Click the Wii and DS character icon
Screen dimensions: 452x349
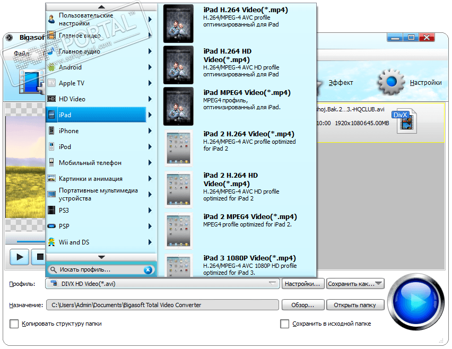coord(51,242)
